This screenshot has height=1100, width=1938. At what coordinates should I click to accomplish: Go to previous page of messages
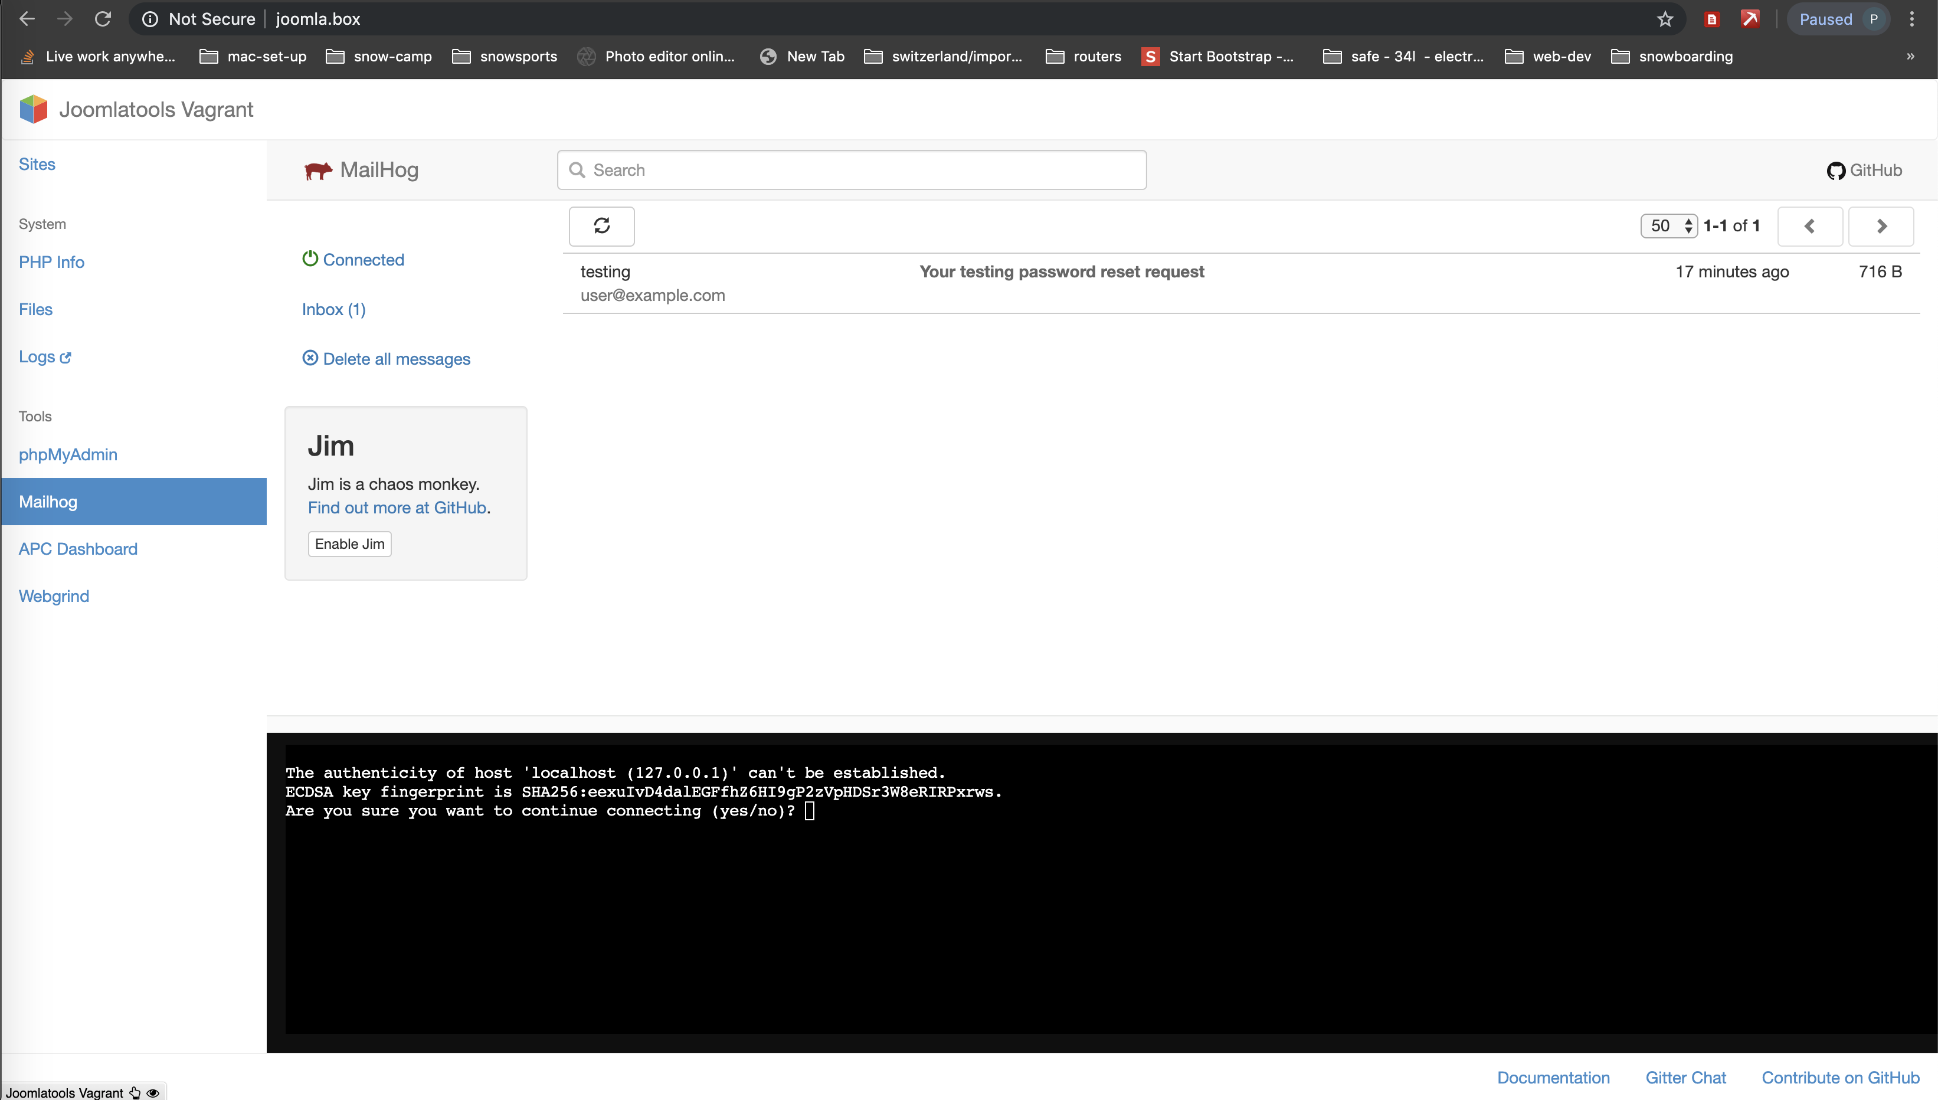[x=1809, y=226]
